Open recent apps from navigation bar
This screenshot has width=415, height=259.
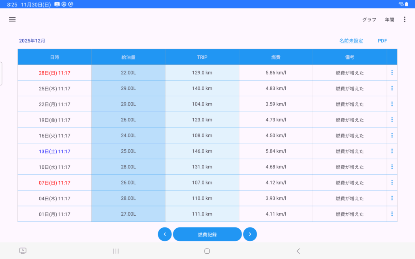(x=116, y=251)
